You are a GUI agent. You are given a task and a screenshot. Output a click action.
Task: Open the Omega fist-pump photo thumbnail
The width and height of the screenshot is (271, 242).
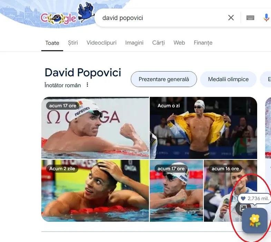pyautogui.click(x=95, y=128)
